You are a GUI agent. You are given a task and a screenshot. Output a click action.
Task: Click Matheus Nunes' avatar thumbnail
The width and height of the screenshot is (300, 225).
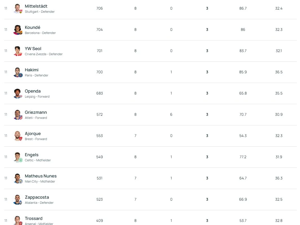pyautogui.click(x=18, y=178)
